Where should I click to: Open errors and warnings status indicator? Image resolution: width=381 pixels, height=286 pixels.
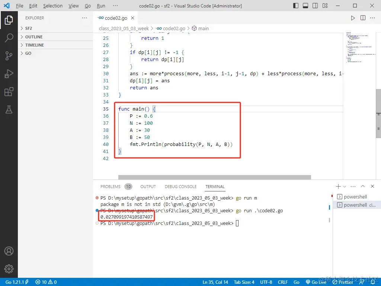[46, 282]
